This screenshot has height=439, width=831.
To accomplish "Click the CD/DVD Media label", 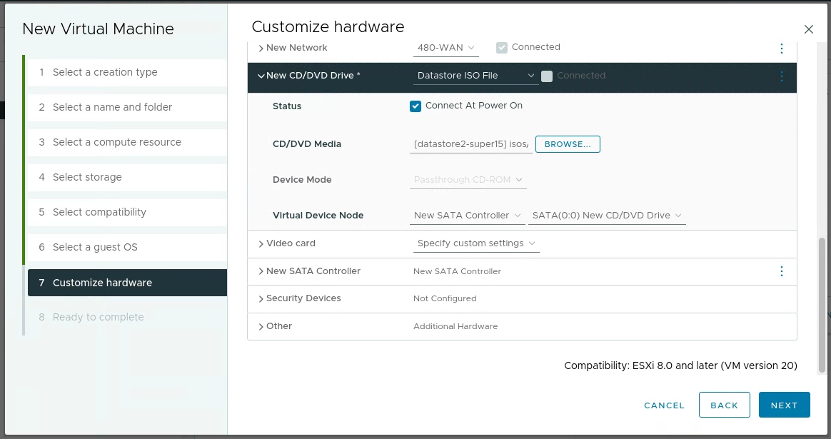I will pyautogui.click(x=307, y=144).
